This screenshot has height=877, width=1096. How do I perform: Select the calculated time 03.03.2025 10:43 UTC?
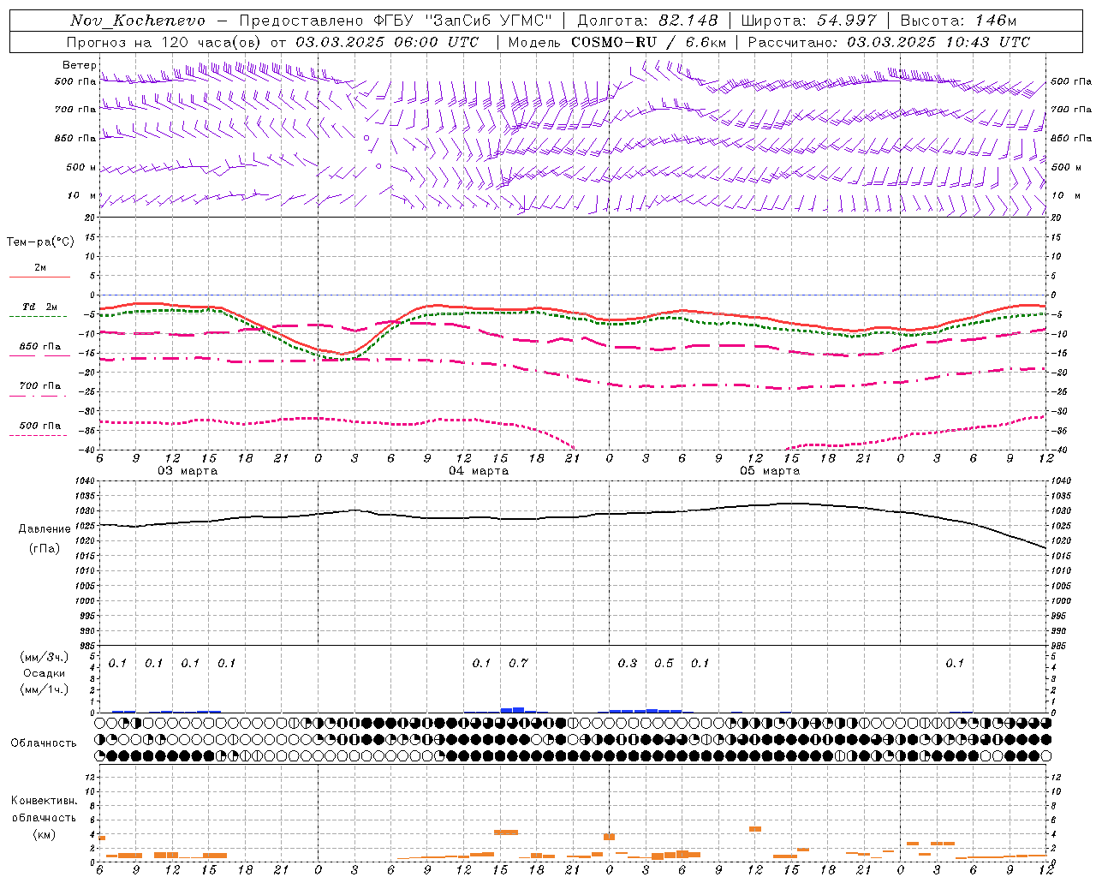click(x=938, y=42)
